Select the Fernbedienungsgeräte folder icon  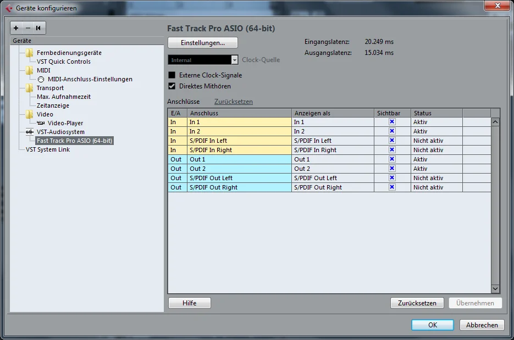[x=30, y=52]
